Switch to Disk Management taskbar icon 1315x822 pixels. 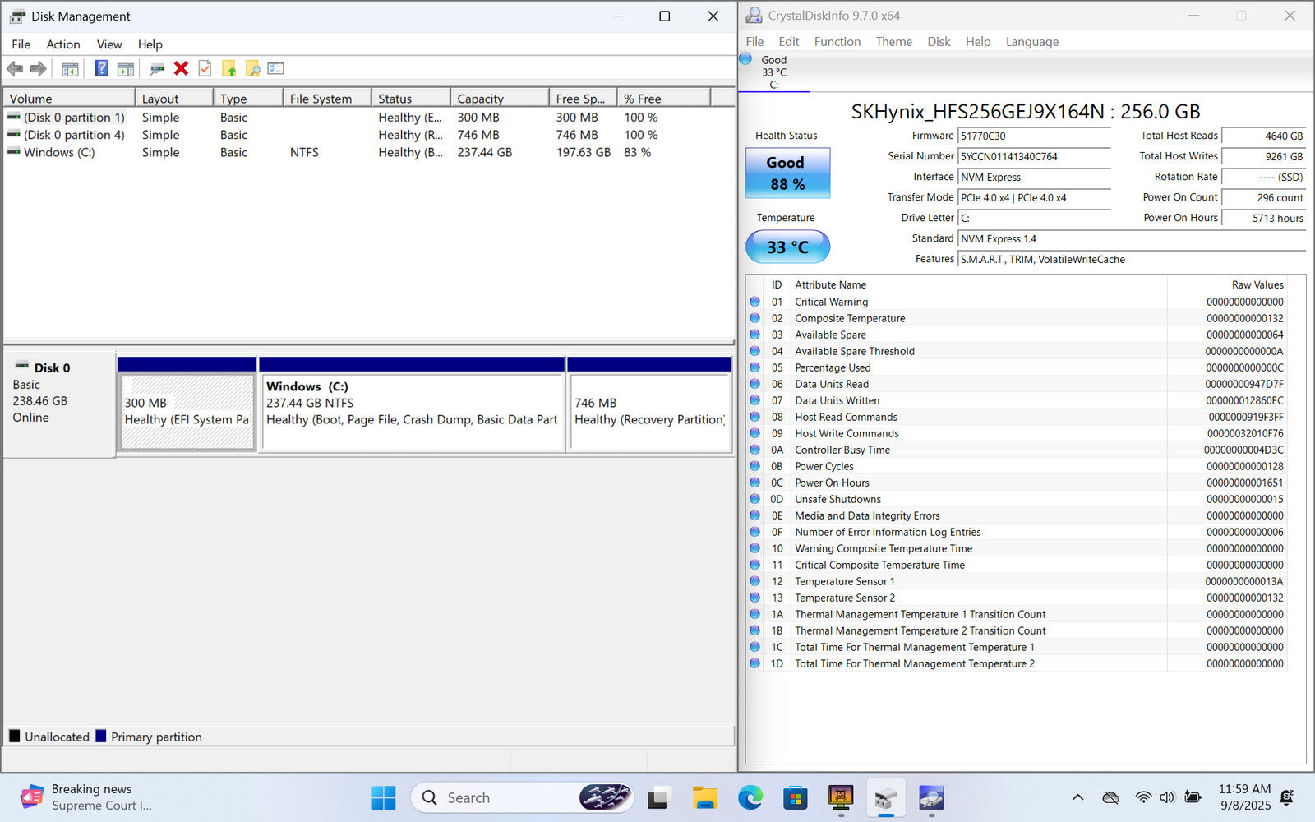(x=885, y=797)
